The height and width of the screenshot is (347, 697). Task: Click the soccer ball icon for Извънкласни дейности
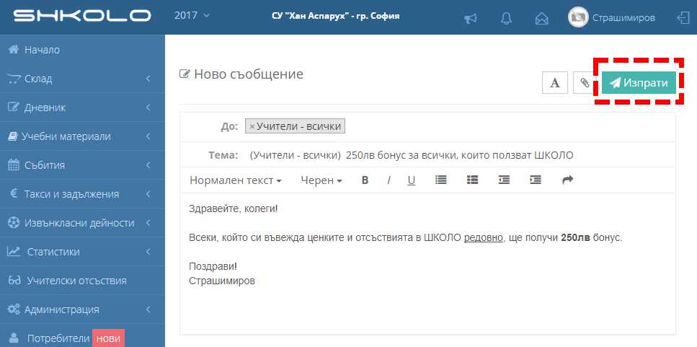coord(14,222)
